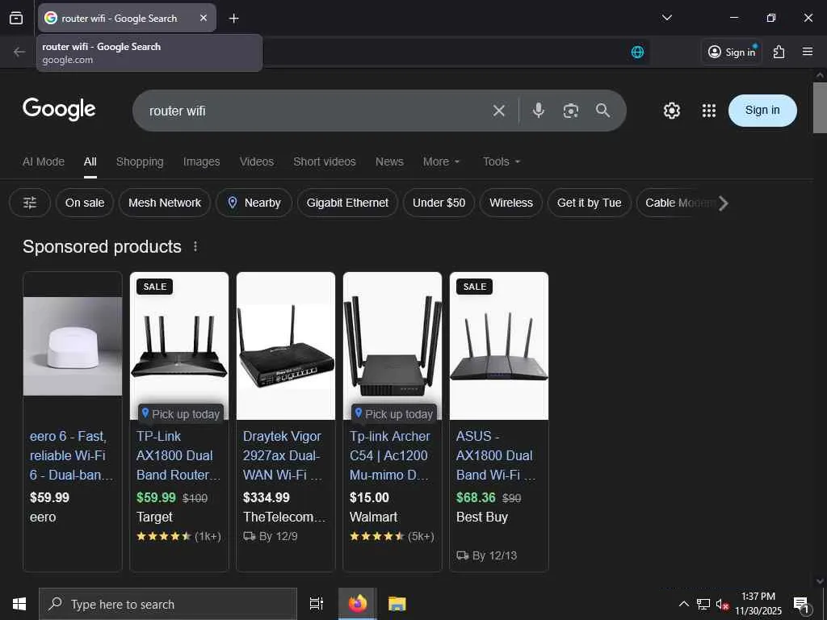Submit search with magnifying glass icon
Viewport: 827px width, 620px height.
coord(602,110)
